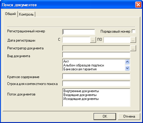The image size is (143, 123).
Task: Select Банковская гарантия document type
Action: click(x=80, y=69)
